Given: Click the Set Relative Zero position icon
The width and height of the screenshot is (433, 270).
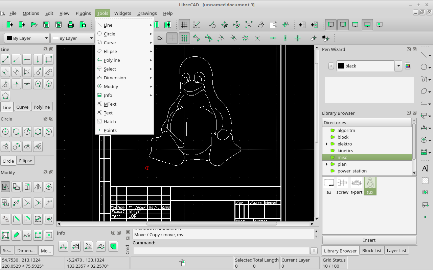Looking at the screenshot, I should click(314, 38).
